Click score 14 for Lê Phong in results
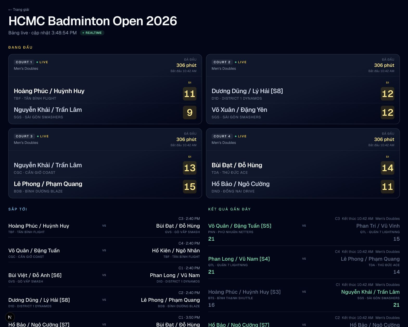 coord(397,272)
